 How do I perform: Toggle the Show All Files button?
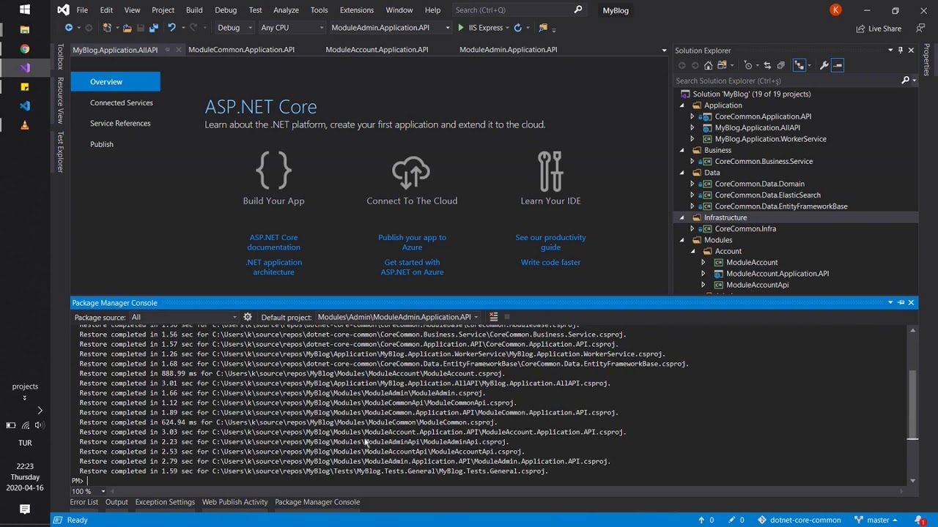(x=799, y=66)
